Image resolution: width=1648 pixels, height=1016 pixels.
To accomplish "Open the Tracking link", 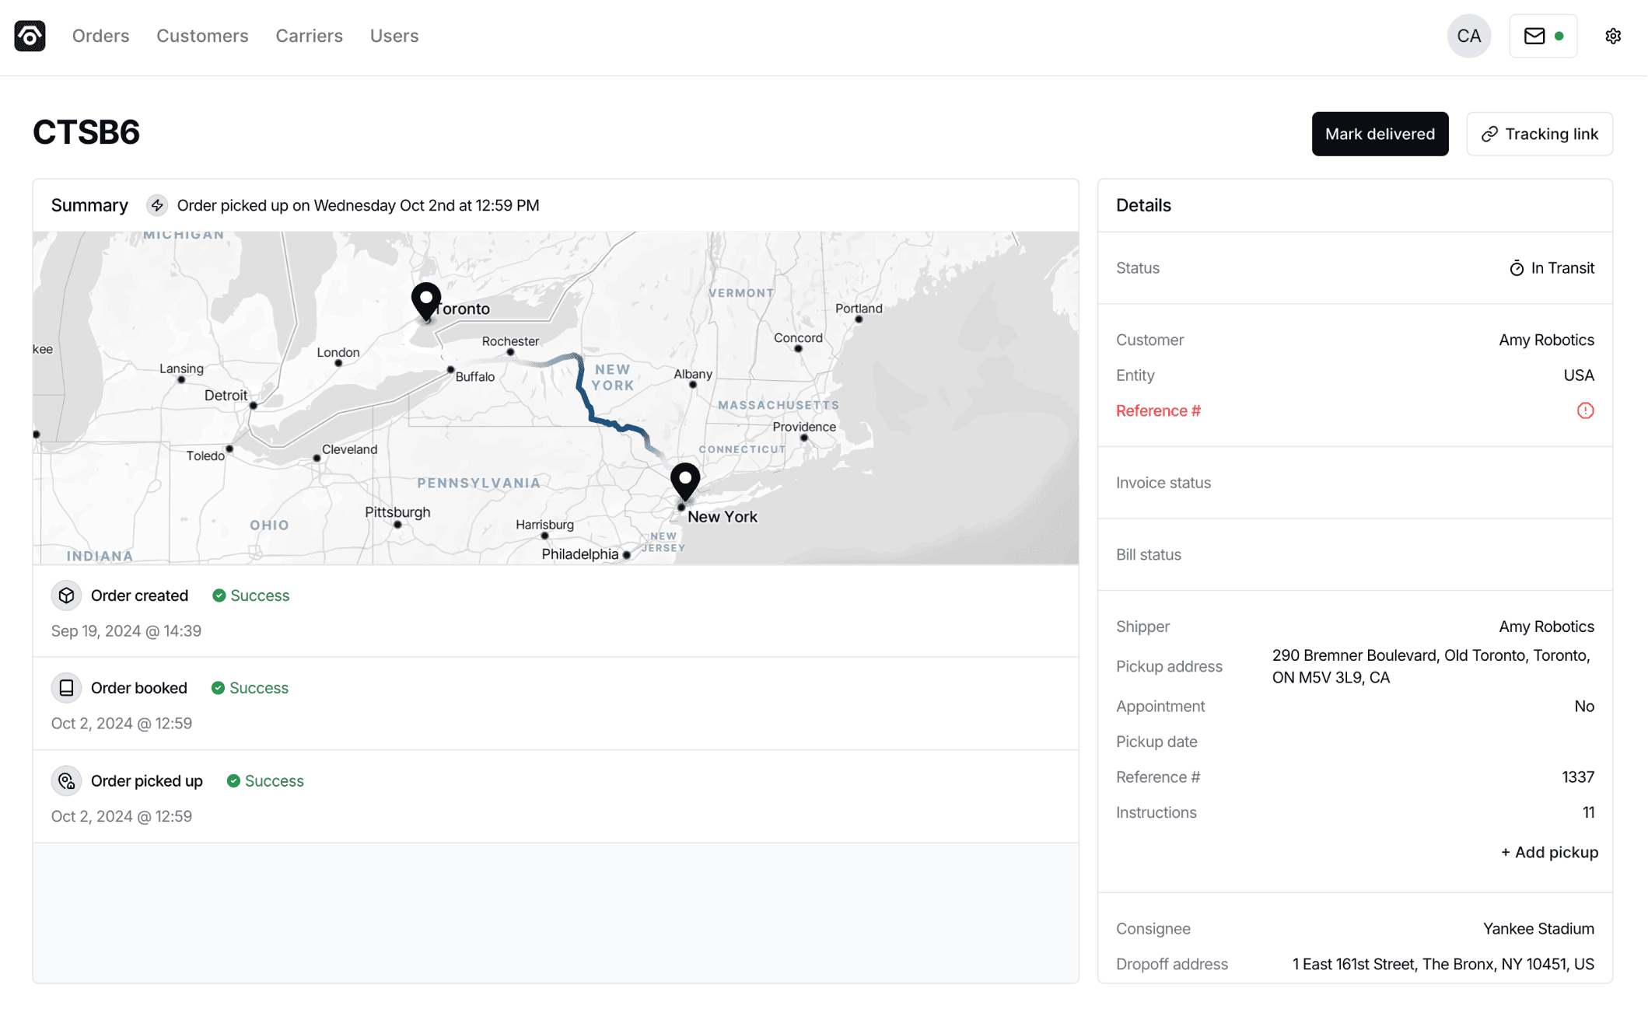I will pyautogui.click(x=1539, y=133).
